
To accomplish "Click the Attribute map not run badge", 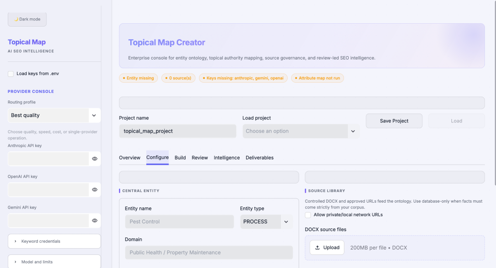I will pyautogui.click(x=318, y=78).
